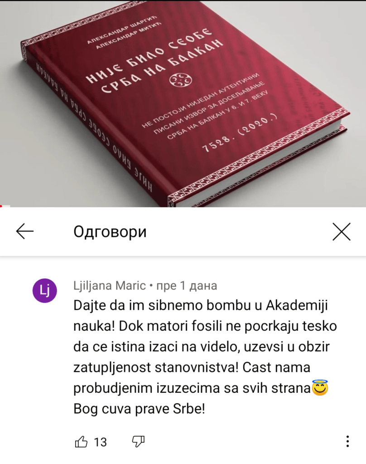This screenshot has width=366, height=464.
Task: Select the Одговори header title
Action: (110, 231)
